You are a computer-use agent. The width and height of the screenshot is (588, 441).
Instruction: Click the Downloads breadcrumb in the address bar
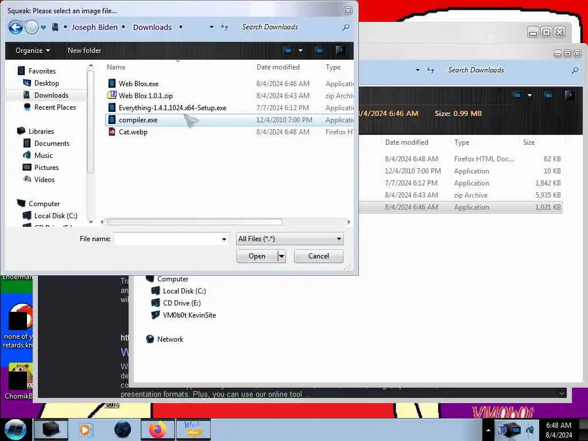click(x=152, y=27)
